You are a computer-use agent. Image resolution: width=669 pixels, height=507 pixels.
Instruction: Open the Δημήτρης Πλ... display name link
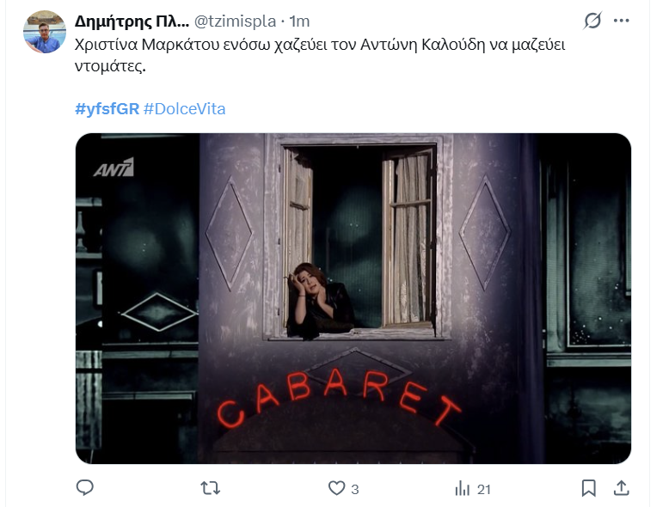pos(132,21)
